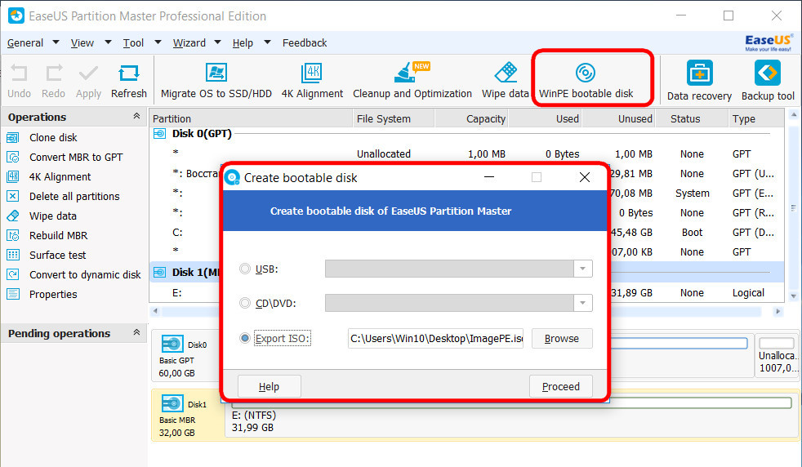This screenshot has width=802, height=467.
Task: Open the View menu dropdown arrow
Action: click(x=108, y=42)
